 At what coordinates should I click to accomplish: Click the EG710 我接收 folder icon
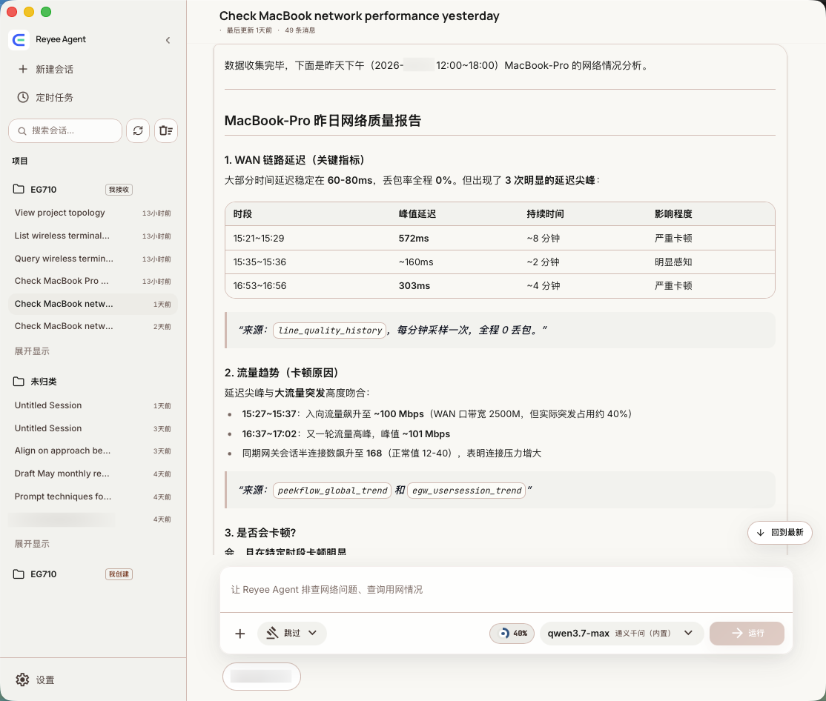(19, 189)
